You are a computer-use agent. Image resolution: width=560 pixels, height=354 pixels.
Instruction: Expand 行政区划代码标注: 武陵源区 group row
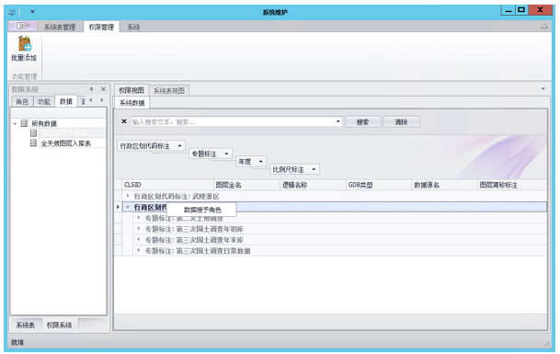[128, 196]
